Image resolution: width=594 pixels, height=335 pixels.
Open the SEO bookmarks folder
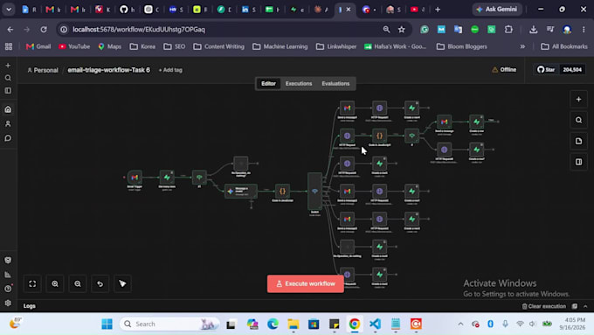pos(174,46)
